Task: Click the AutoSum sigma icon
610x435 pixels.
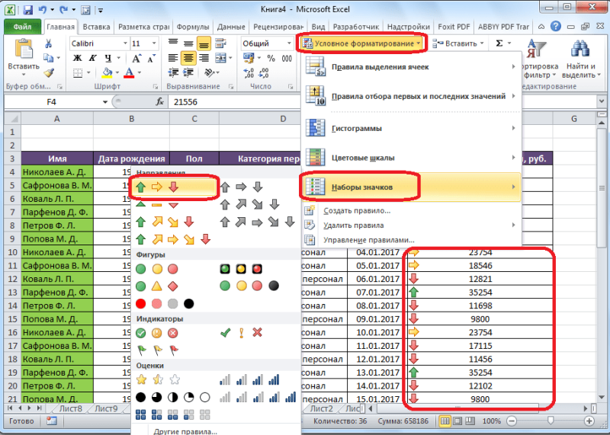Action: click(x=499, y=43)
